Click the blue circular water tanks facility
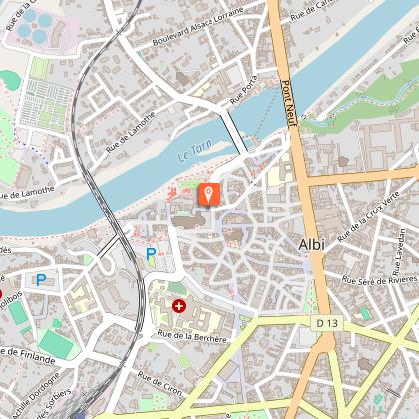The width and height of the screenshot is (419, 419). coord(35,26)
